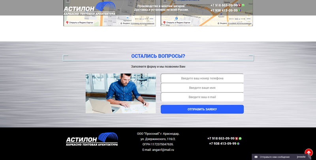Click the 'Доставка и установка по всей России' text
Screen dimensions: 316x160
click(x=162, y=9)
